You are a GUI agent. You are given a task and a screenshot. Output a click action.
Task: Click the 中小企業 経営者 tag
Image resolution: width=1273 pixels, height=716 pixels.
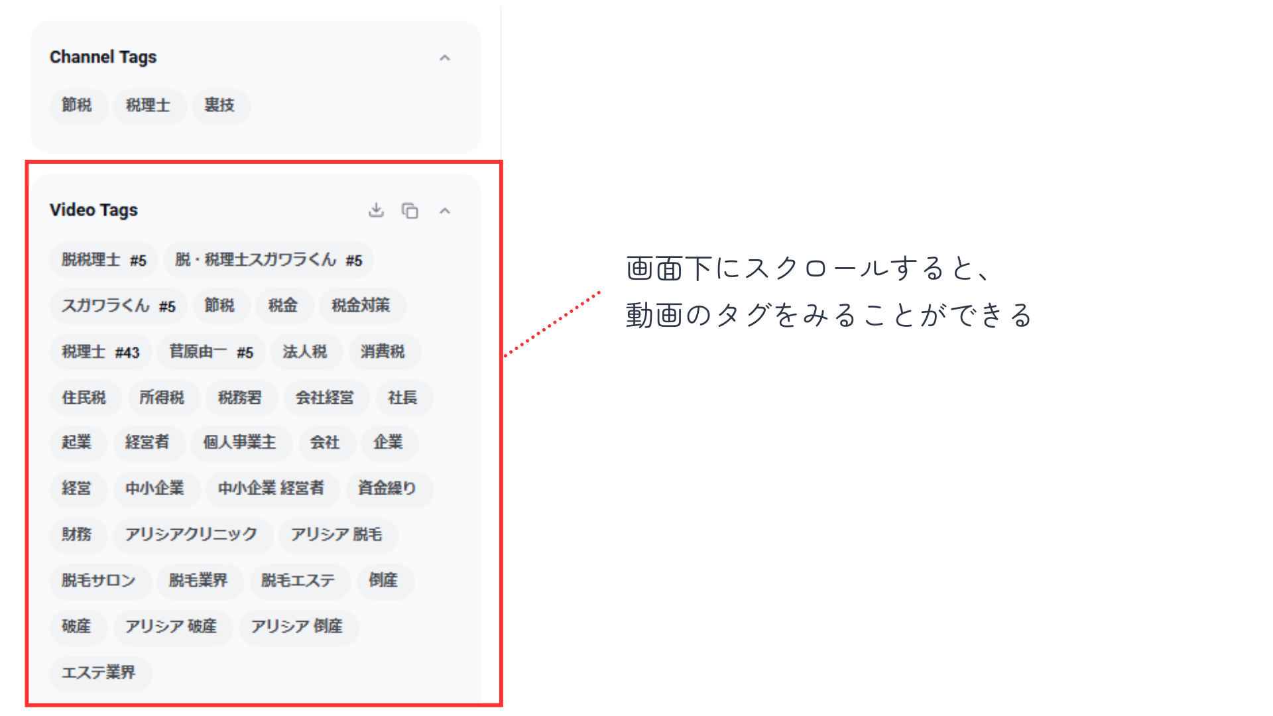(x=271, y=489)
